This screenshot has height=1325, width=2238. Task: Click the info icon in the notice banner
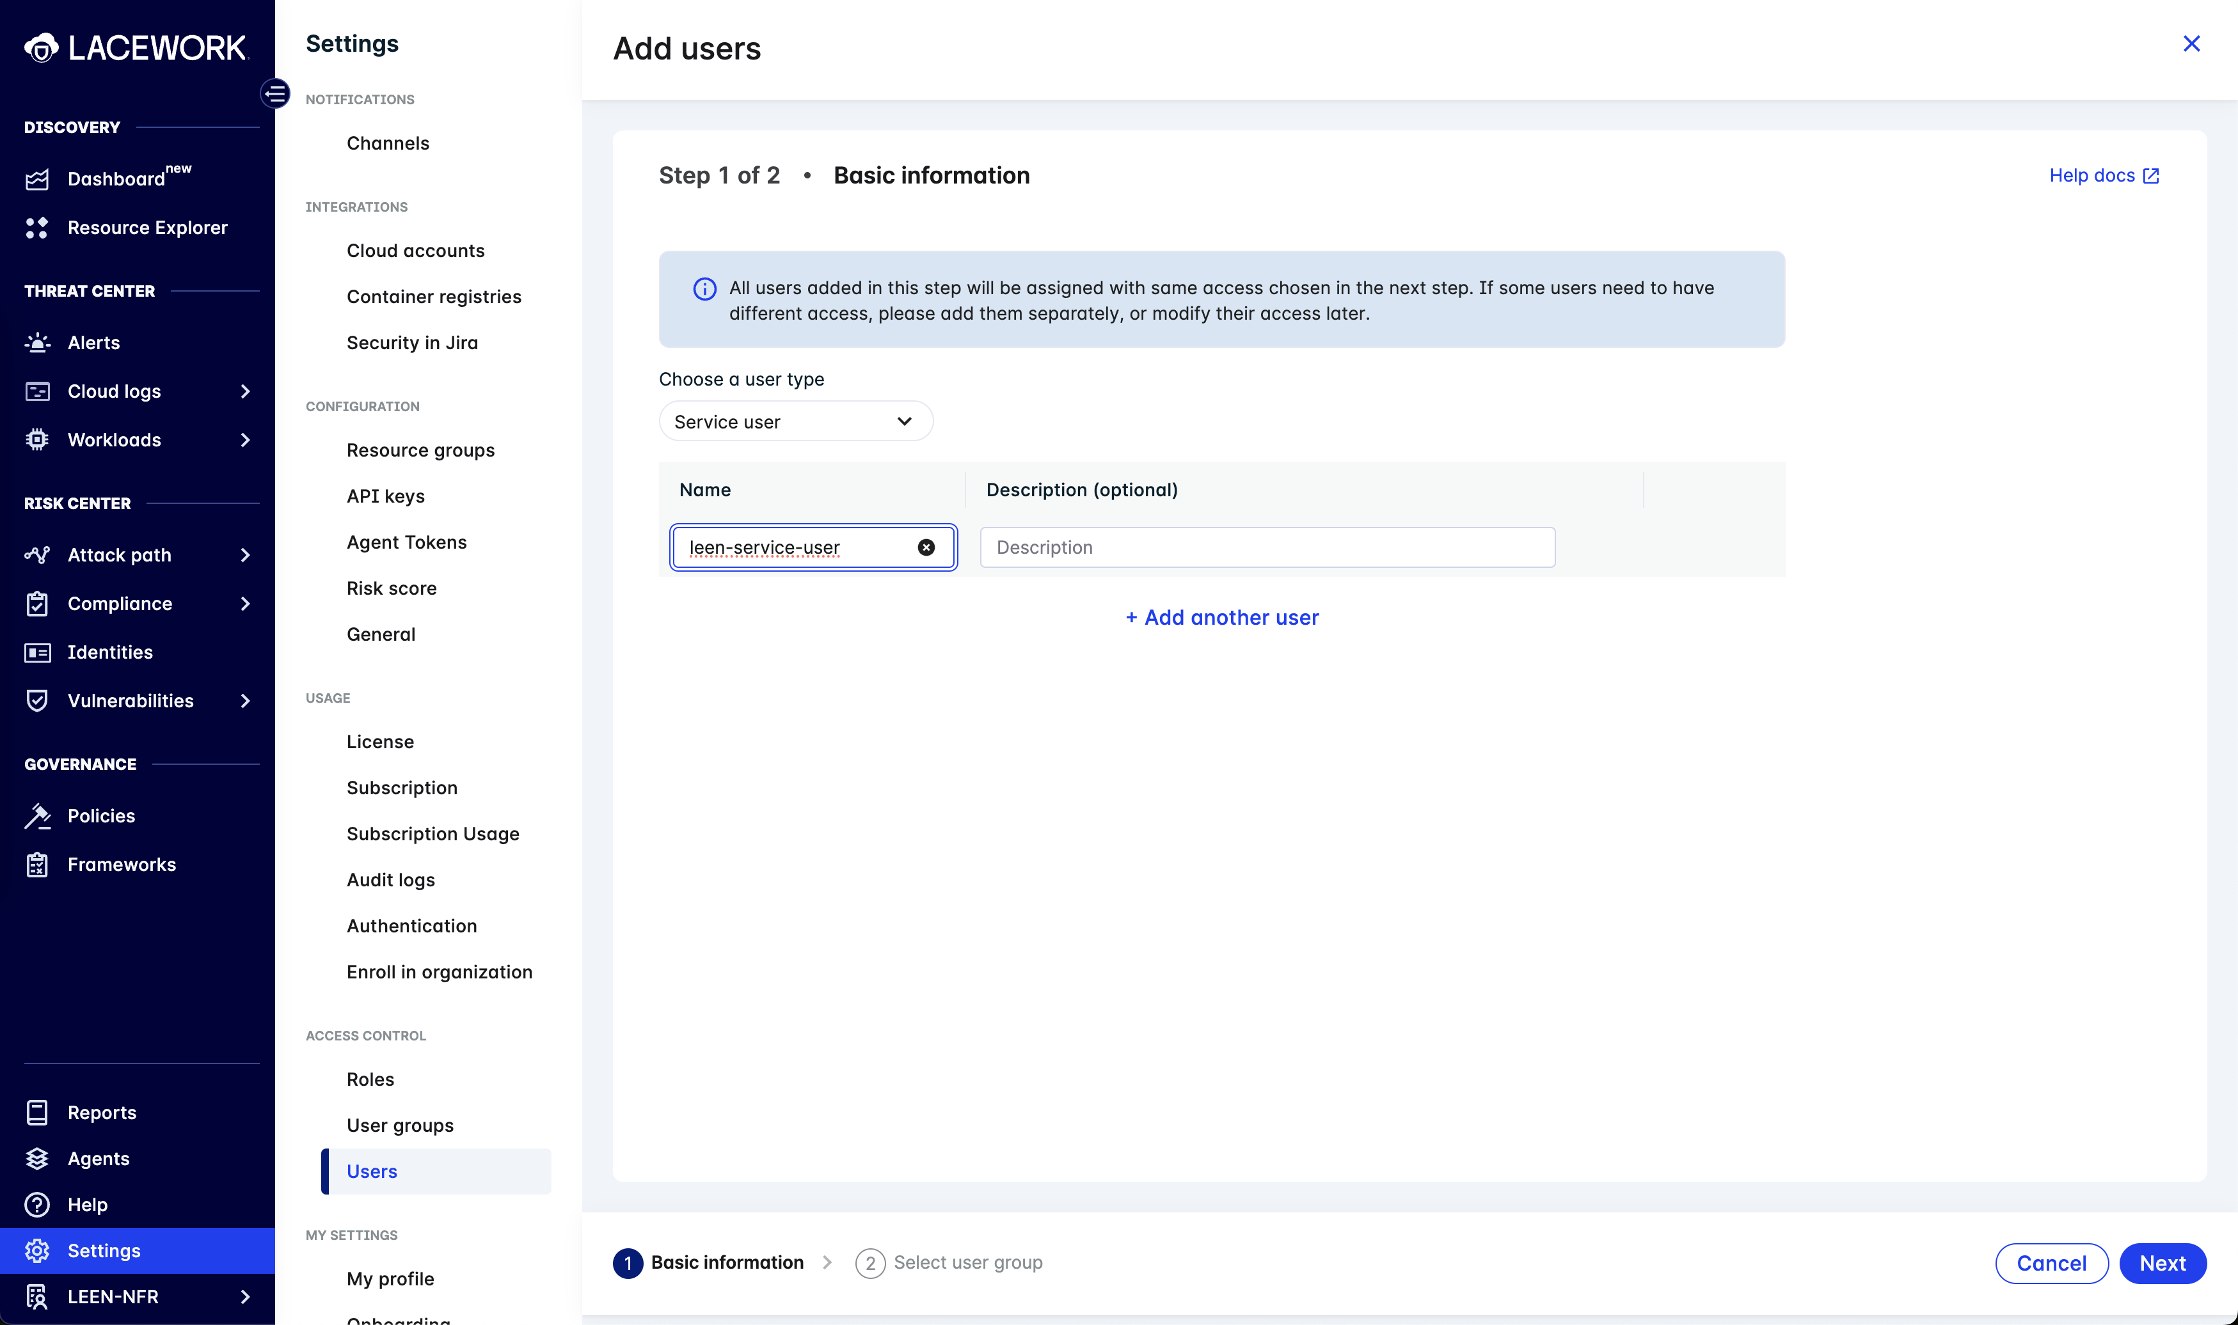coord(704,288)
